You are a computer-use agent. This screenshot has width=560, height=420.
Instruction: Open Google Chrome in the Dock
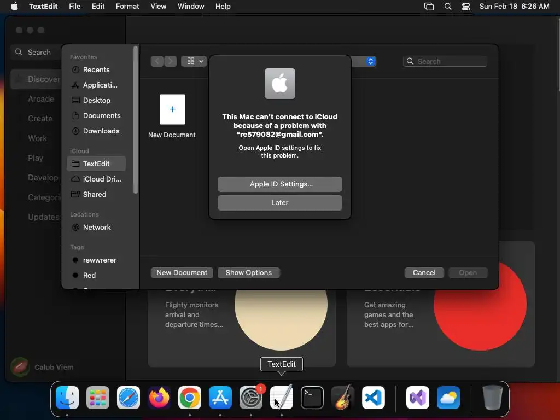pos(190,398)
